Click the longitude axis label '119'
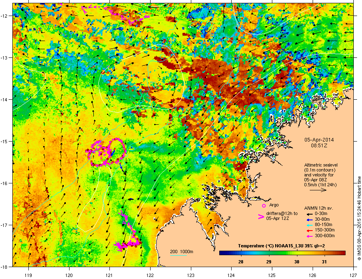 [x=28, y=275]
